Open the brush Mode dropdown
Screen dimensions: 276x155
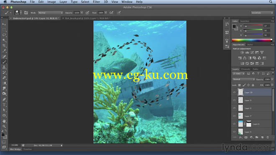(x=50, y=13)
